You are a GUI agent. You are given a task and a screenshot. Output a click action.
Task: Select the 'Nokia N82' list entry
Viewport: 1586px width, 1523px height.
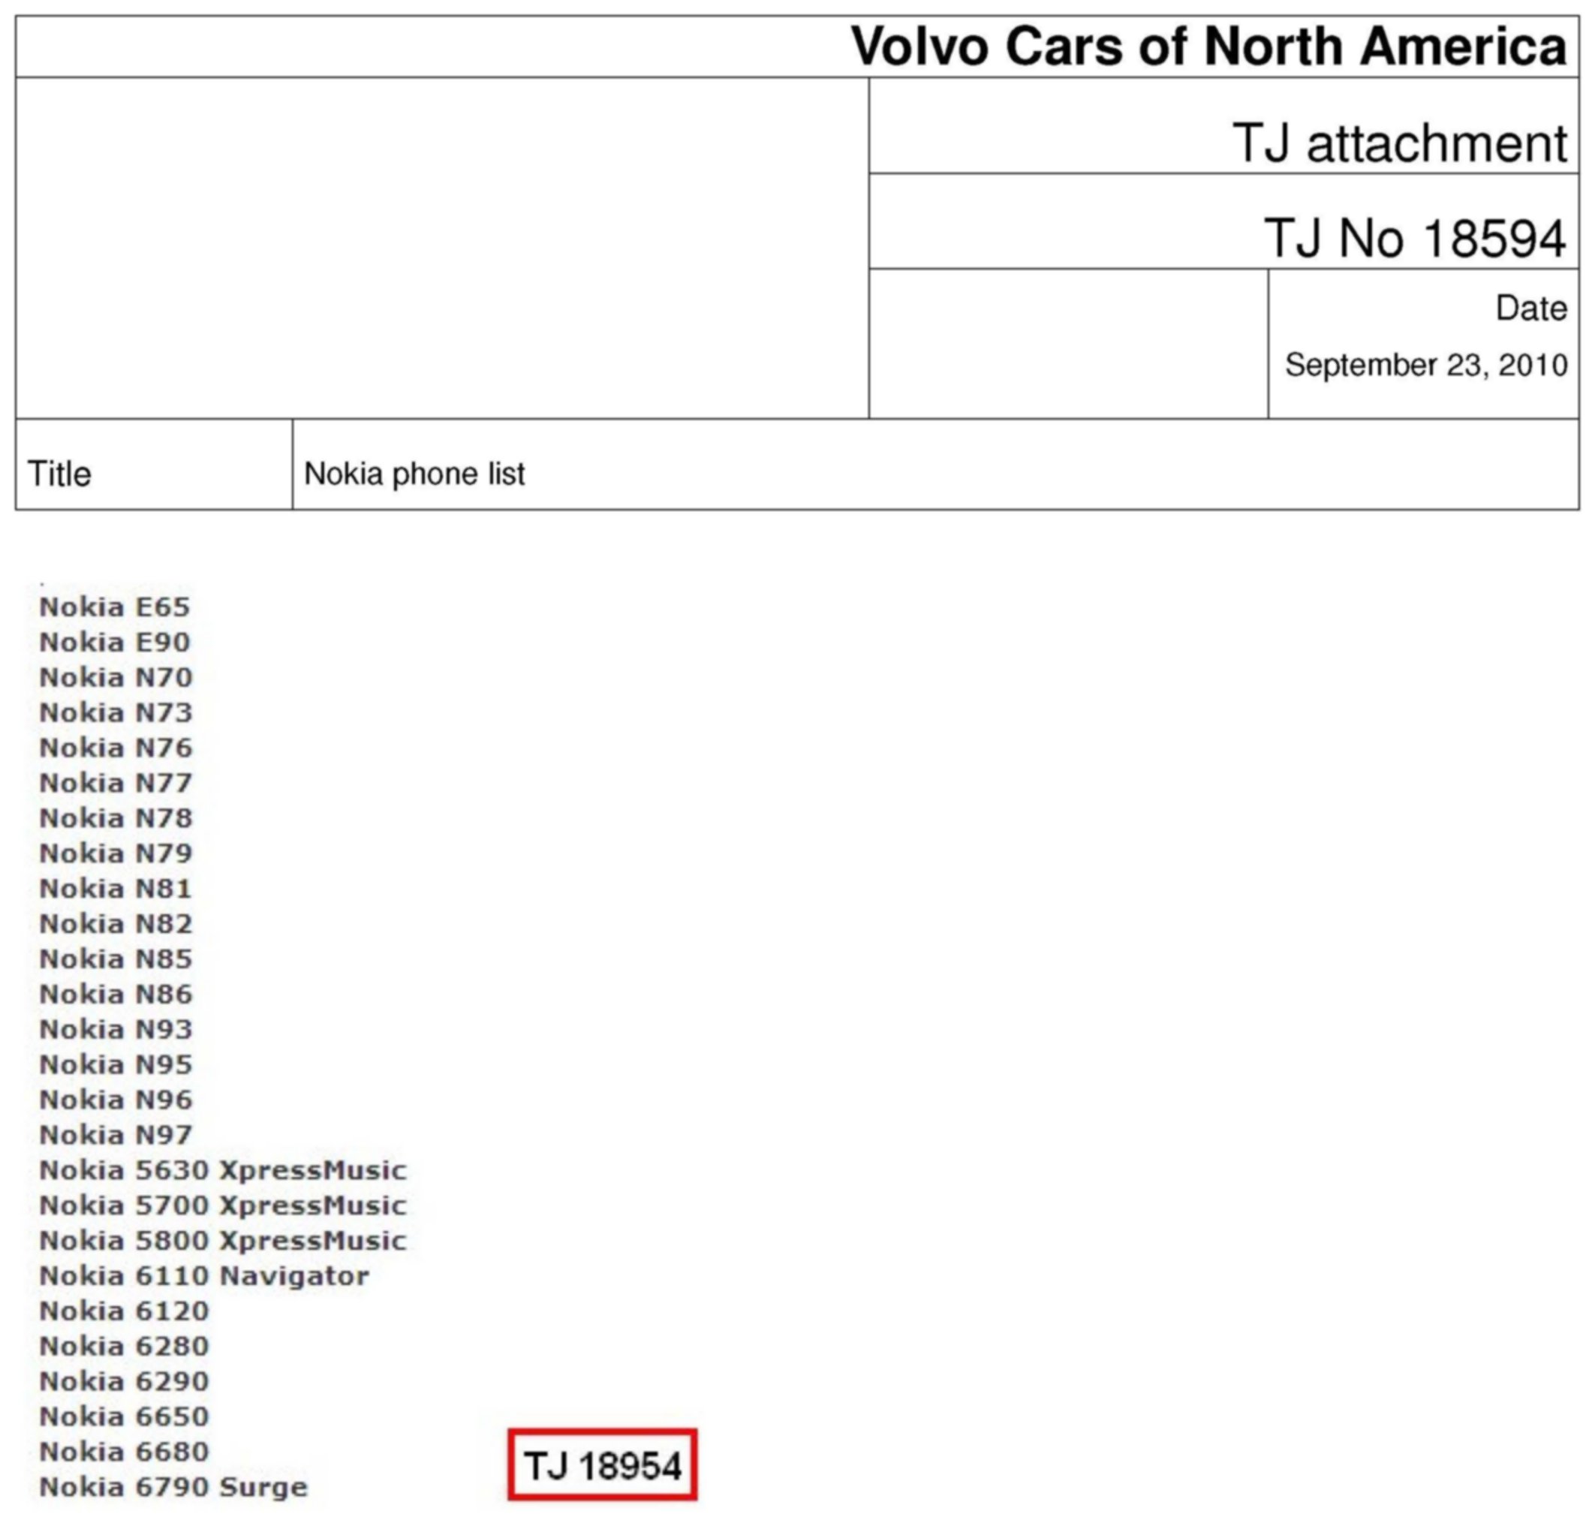click(x=116, y=923)
